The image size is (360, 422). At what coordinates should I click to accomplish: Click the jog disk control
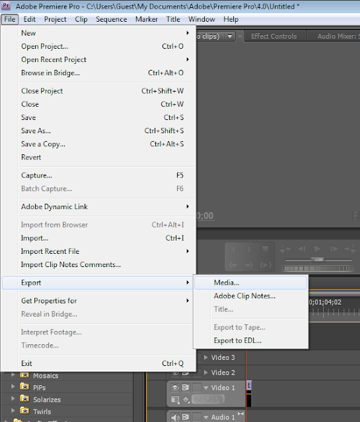(318, 268)
